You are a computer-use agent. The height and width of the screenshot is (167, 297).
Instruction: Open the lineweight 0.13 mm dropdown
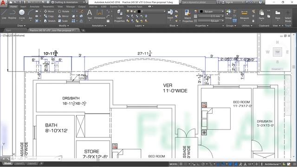(x=211, y=16)
